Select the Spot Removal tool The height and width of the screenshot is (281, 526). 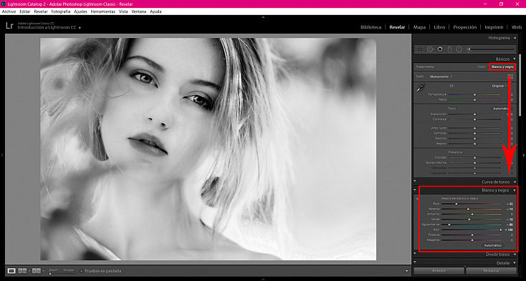click(430, 49)
